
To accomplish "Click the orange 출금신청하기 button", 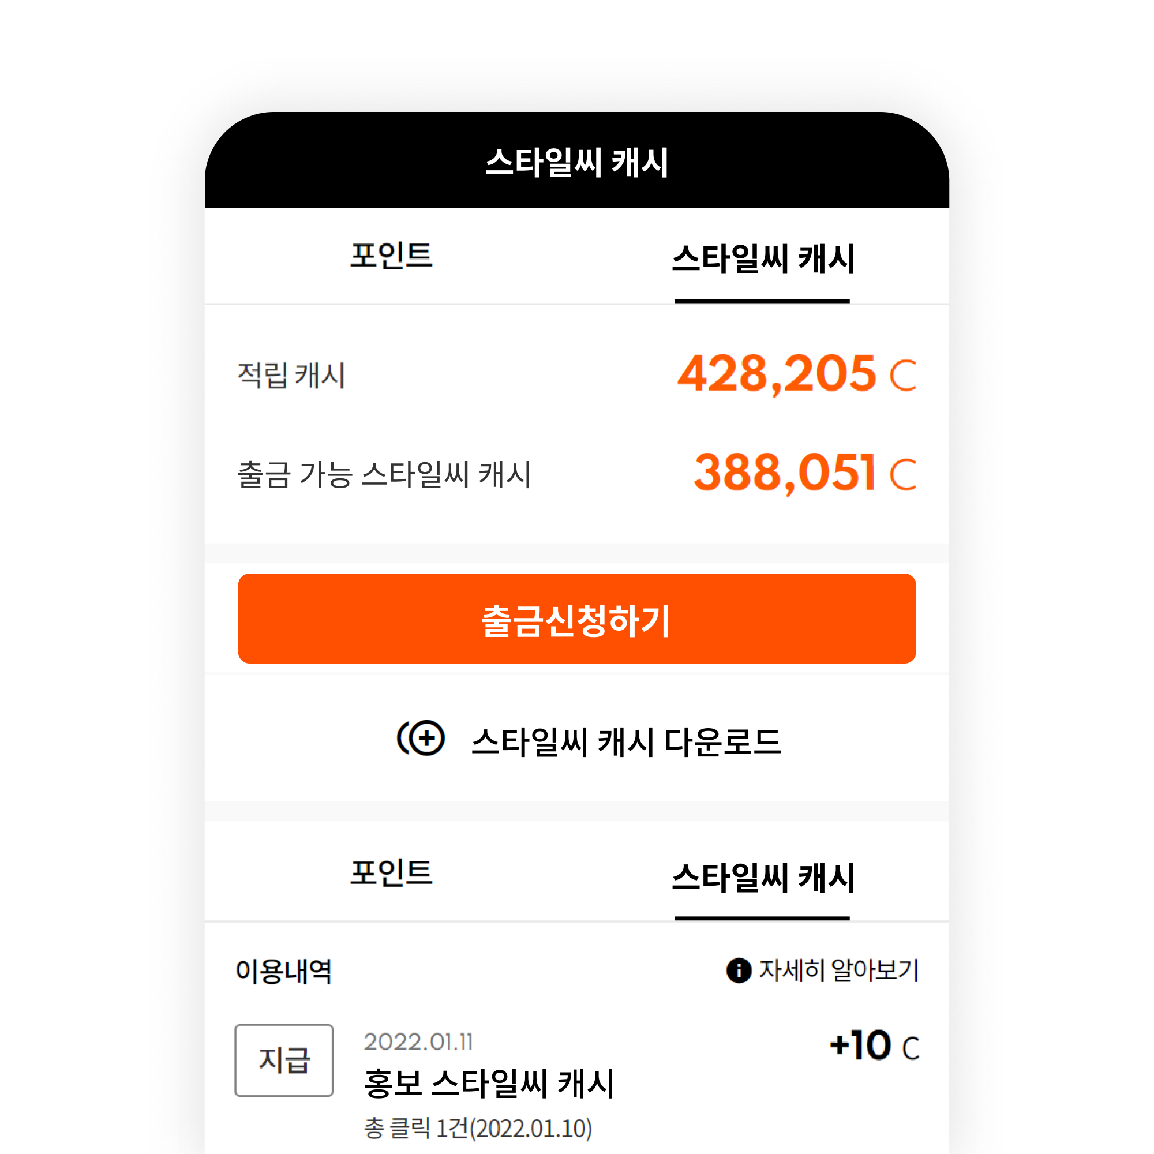I will tap(577, 619).
